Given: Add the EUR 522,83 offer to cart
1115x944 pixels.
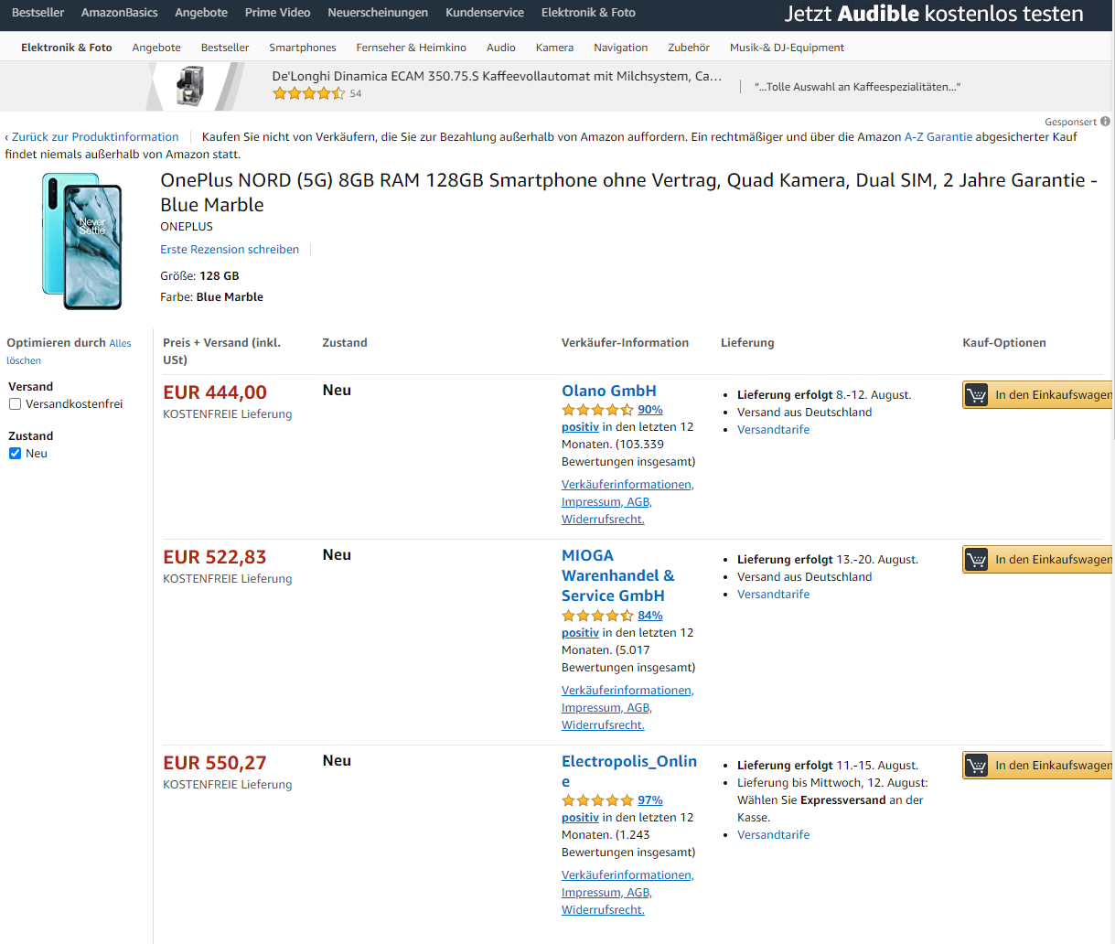Looking at the screenshot, I should point(1038,560).
